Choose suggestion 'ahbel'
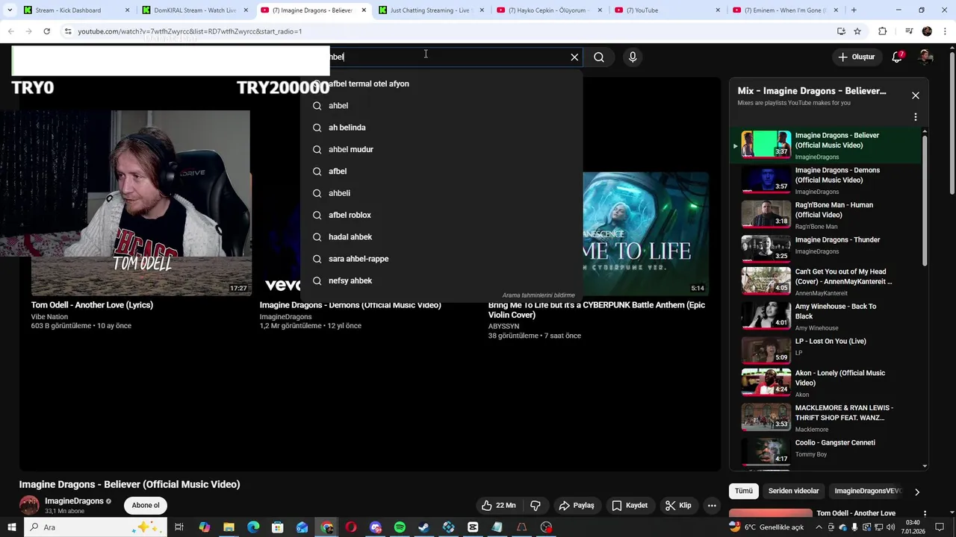Image resolution: width=956 pixels, height=537 pixels. pos(441,106)
